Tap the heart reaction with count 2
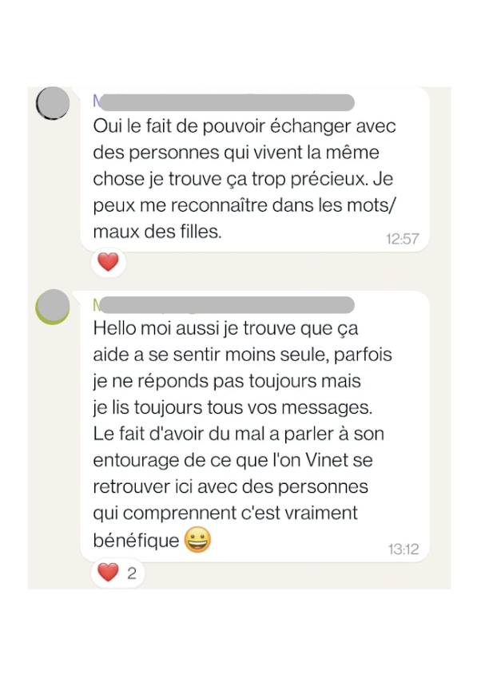The height and width of the screenshot is (698, 481). (108, 573)
